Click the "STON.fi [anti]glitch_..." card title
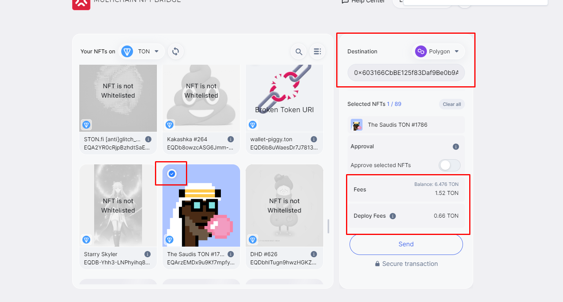Screen dimensions: 563x302 (x=112, y=139)
